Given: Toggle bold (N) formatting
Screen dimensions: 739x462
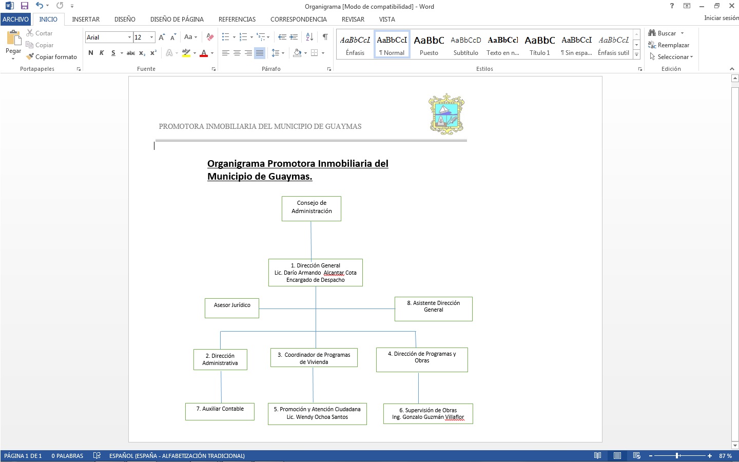Looking at the screenshot, I should [x=91, y=53].
